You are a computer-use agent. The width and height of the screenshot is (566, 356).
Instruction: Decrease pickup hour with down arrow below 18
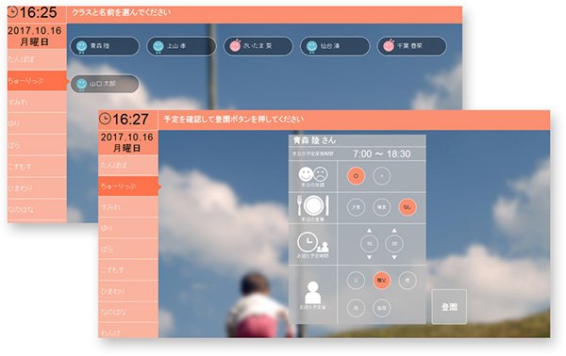click(x=369, y=257)
